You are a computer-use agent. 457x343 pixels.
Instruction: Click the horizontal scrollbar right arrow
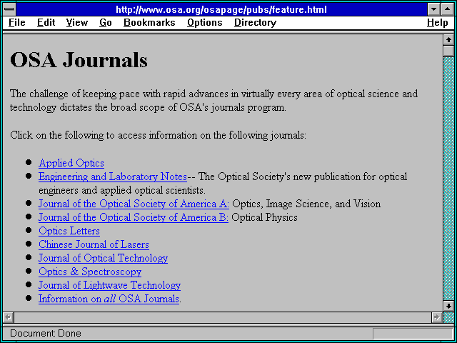437,317
